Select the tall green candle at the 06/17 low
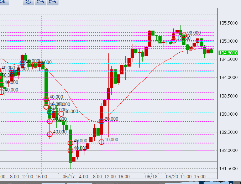The width and height of the screenshot is (241, 184). [70, 146]
